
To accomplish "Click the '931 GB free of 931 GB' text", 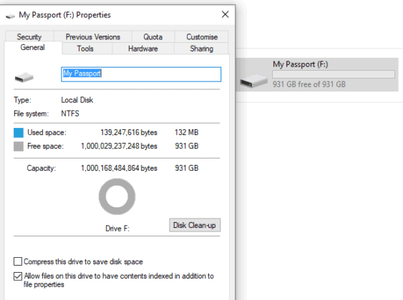I will 309,84.
